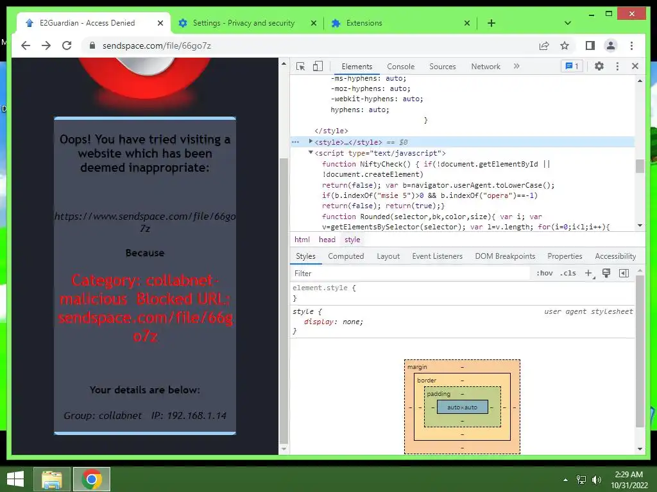This screenshot has width=657, height=492.
Task: Toggle rendering emulation paint icon
Action: (606, 273)
